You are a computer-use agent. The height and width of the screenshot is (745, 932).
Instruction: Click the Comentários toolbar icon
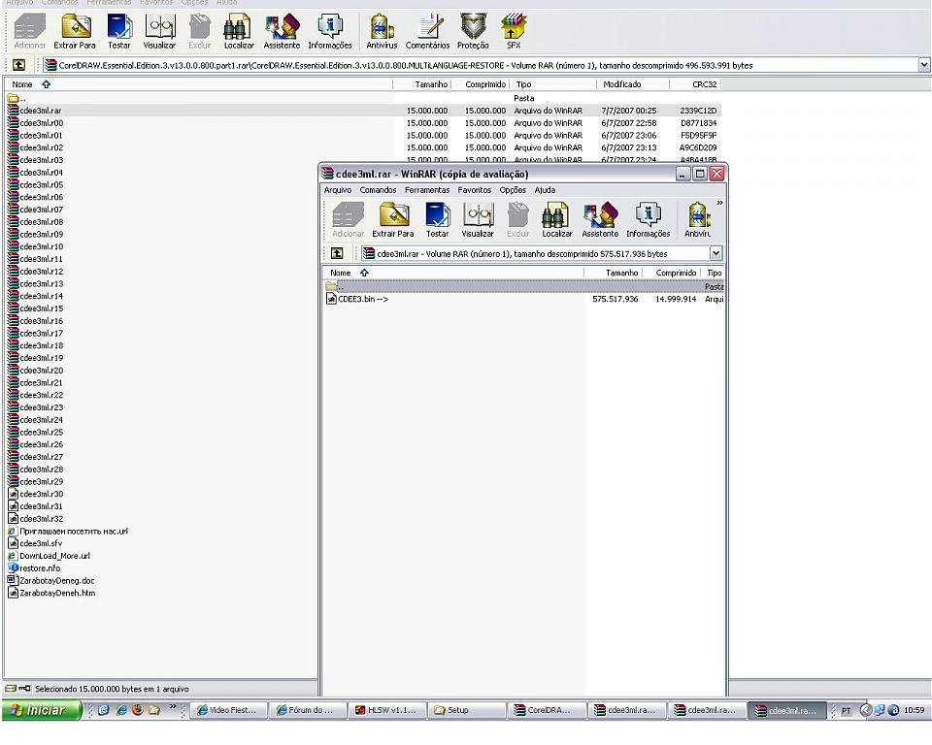click(x=427, y=31)
